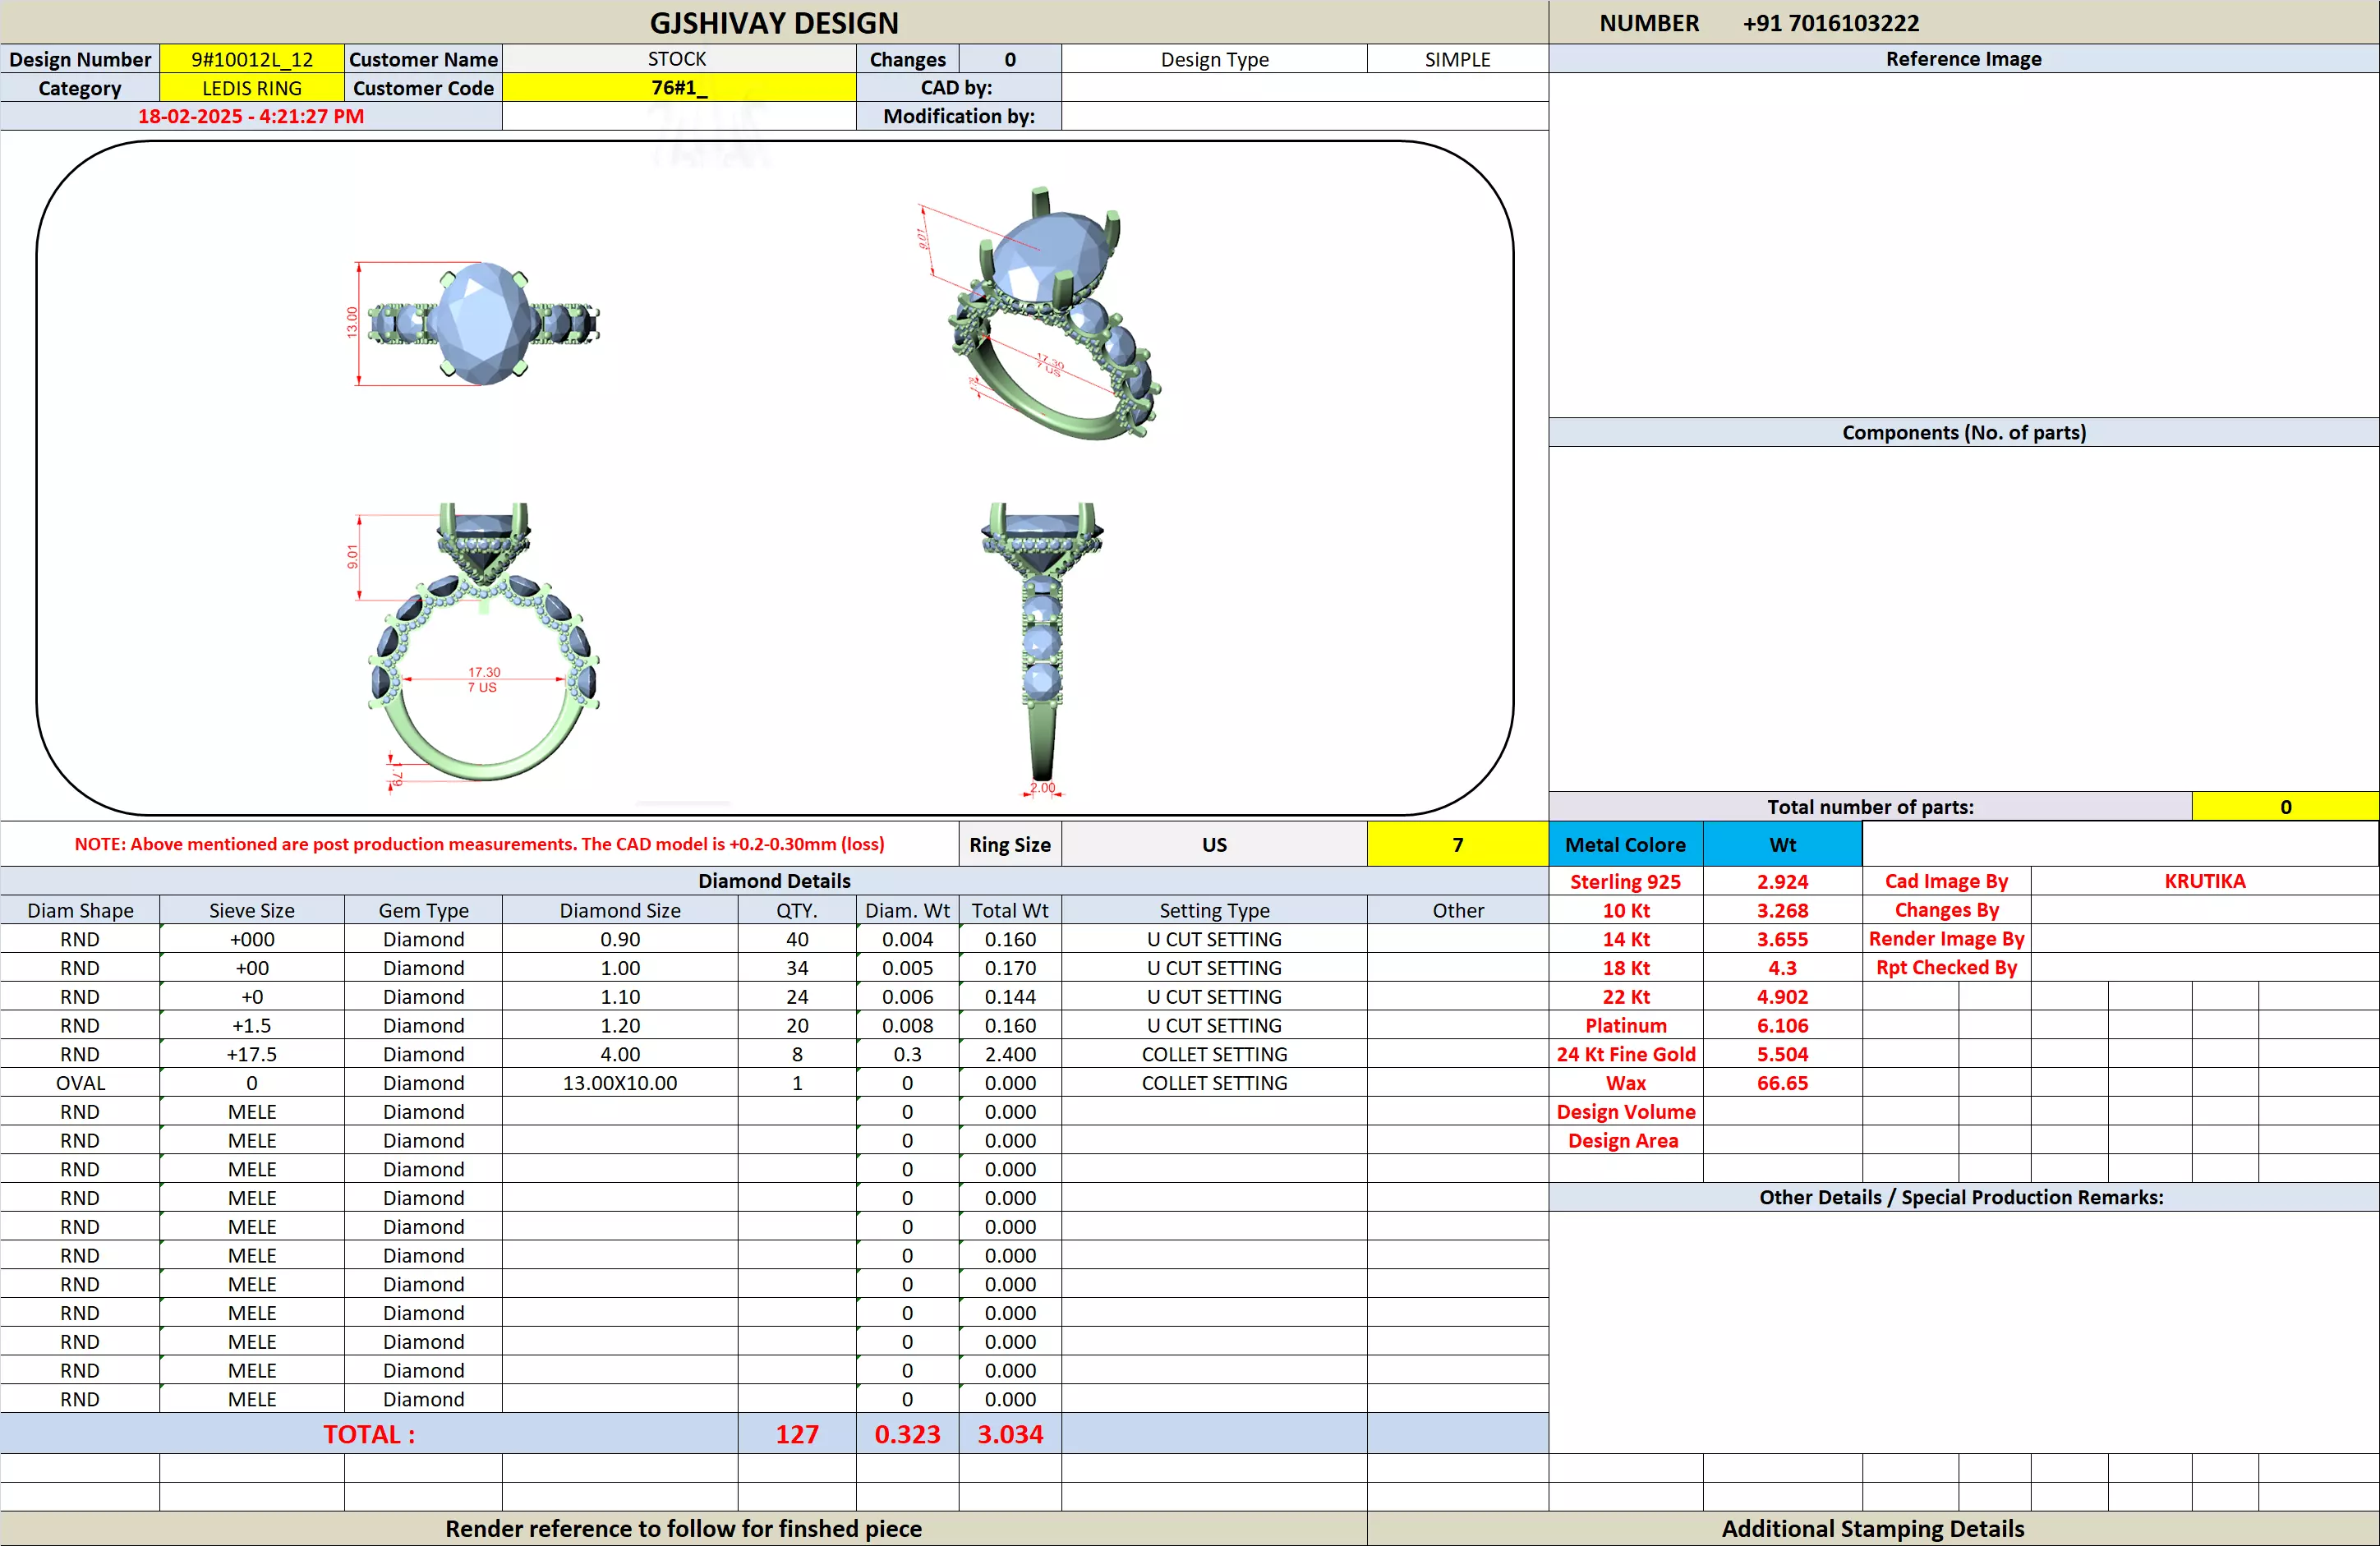
Task: Click the yellow Customer Code cell 76#1_
Action: click(678, 88)
